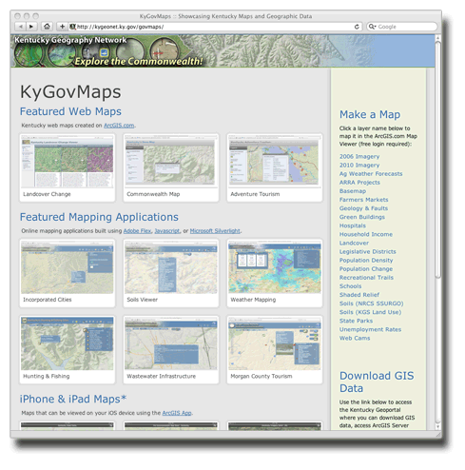This screenshot has height=470, width=465.
Task: Map the Unemployment Rates layer
Action: coord(370,329)
